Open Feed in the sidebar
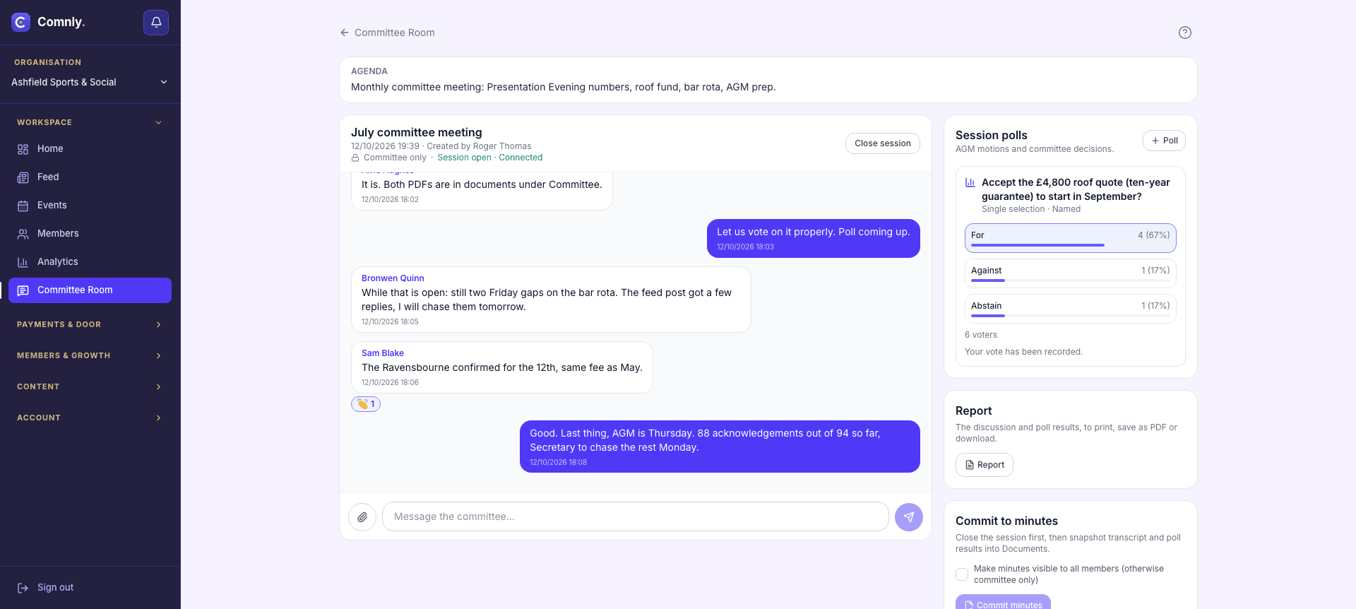Viewport: 1356px width, 609px height. (90, 177)
